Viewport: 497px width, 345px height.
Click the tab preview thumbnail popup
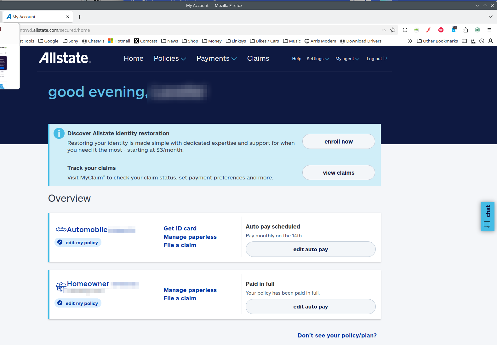(10, 56)
